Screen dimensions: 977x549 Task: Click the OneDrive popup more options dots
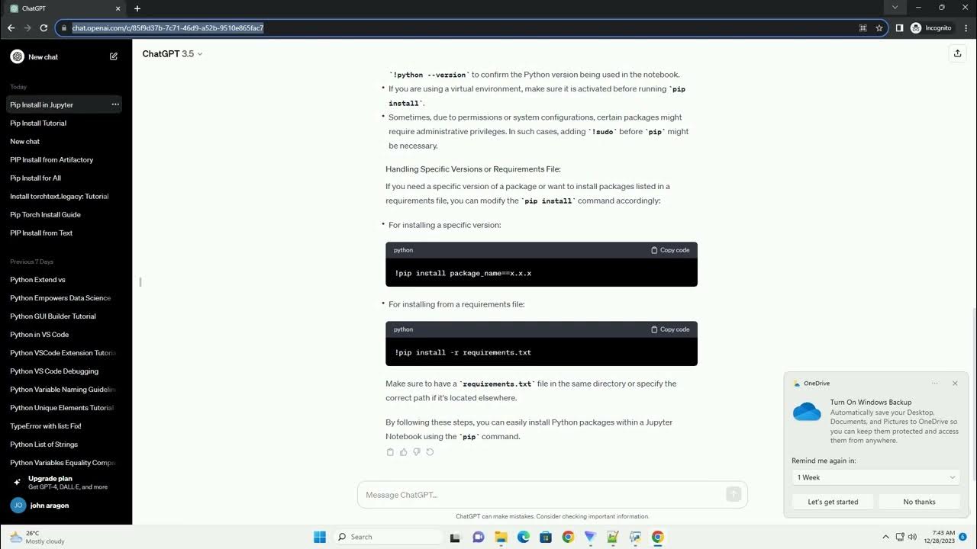(x=935, y=384)
